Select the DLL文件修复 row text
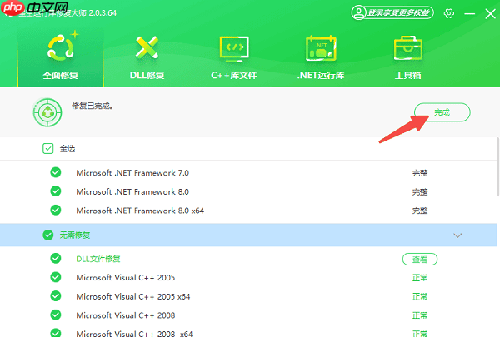Viewport: 500px width, 342px height. (98, 259)
